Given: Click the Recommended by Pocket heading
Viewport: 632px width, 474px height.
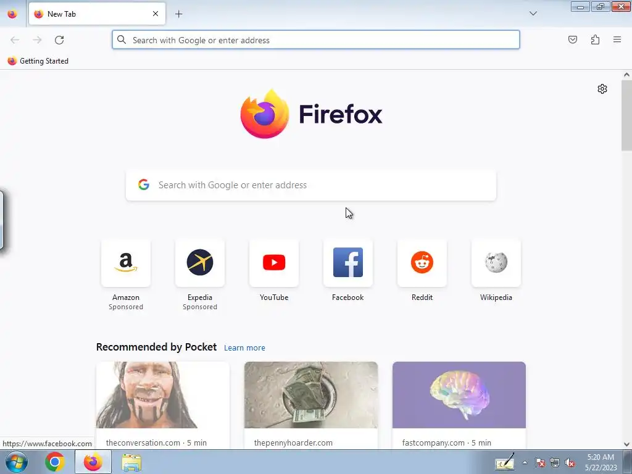Looking at the screenshot, I should tap(156, 347).
